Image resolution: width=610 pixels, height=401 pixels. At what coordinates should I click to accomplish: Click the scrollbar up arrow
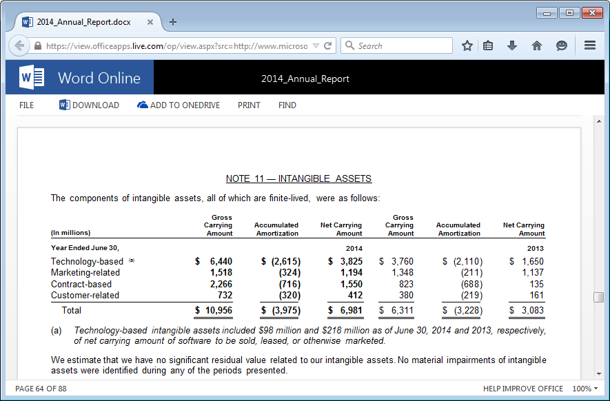pos(599,122)
